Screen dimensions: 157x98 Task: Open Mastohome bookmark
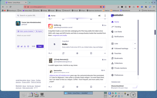click(125, 11)
